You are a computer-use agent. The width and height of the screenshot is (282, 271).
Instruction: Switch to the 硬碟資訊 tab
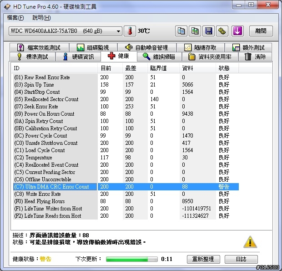(78, 56)
